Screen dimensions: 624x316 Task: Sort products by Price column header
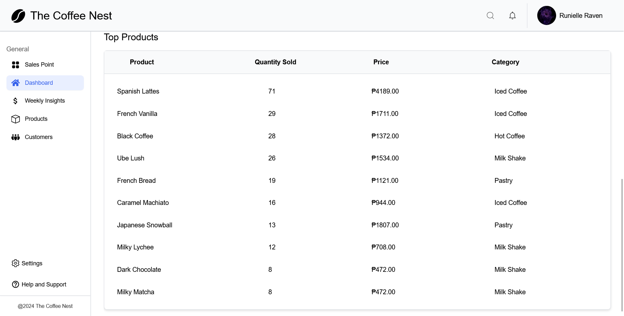click(x=381, y=62)
